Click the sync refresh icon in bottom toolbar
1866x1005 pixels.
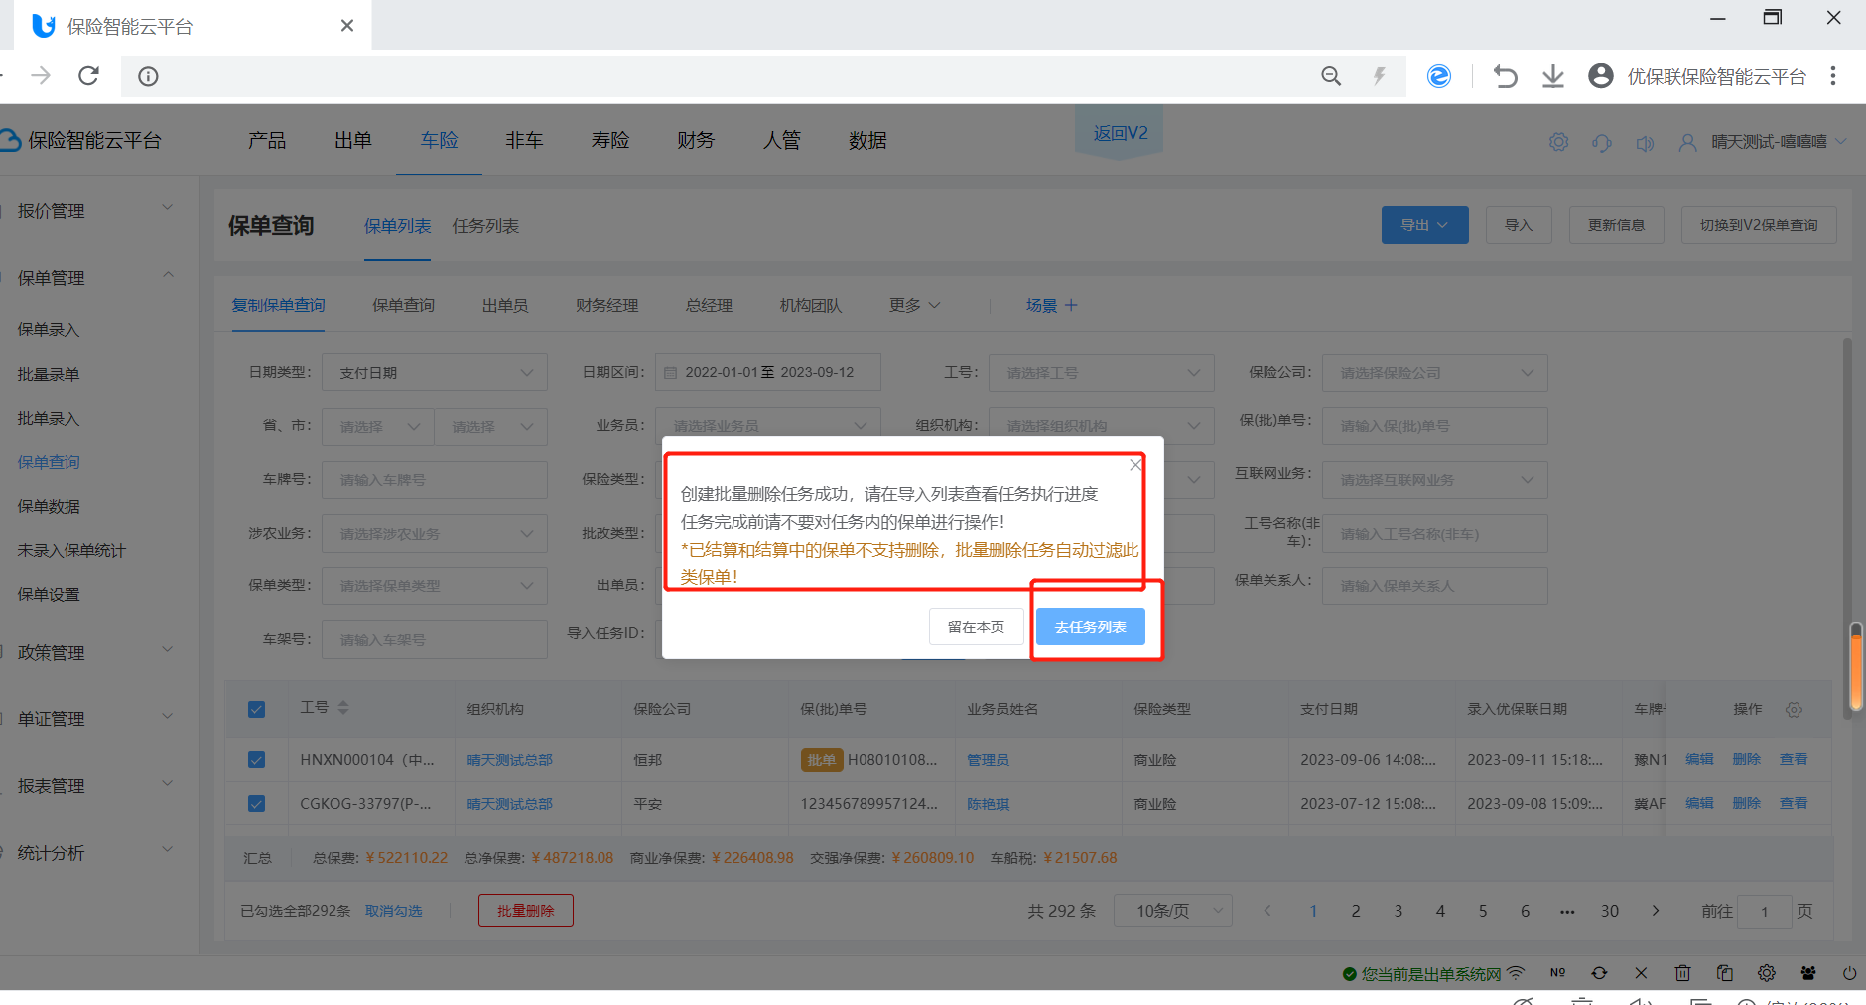(x=1599, y=973)
